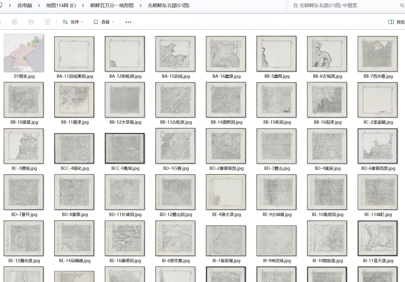405x282 pixels.
Task: Click the file name starting with BI-6
Action: tap(176, 261)
